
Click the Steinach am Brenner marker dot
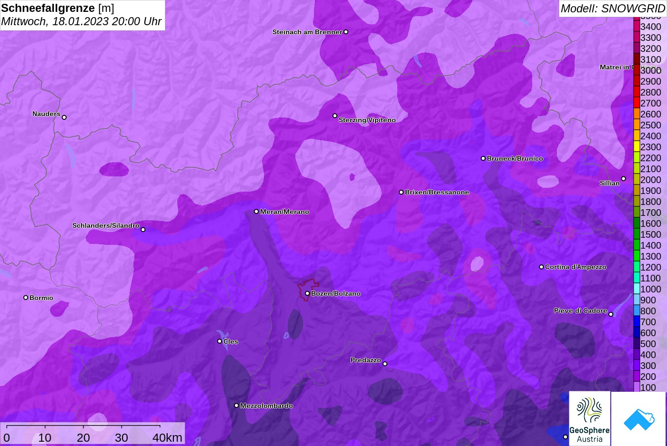click(346, 32)
